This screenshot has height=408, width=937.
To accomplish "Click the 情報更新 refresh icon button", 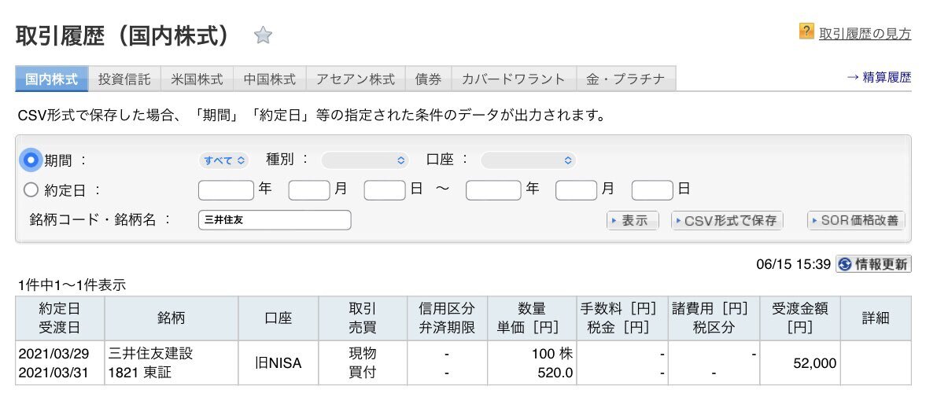I will (873, 264).
